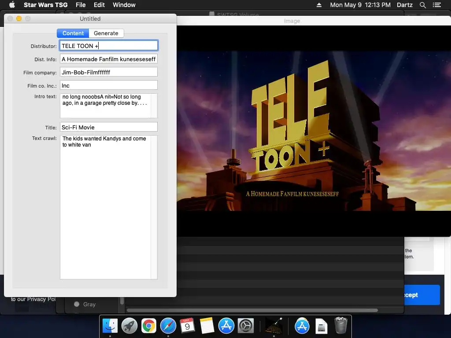Click inside the Intro text area
Image resolution: width=451 pixels, height=338 pixels.
point(105,106)
